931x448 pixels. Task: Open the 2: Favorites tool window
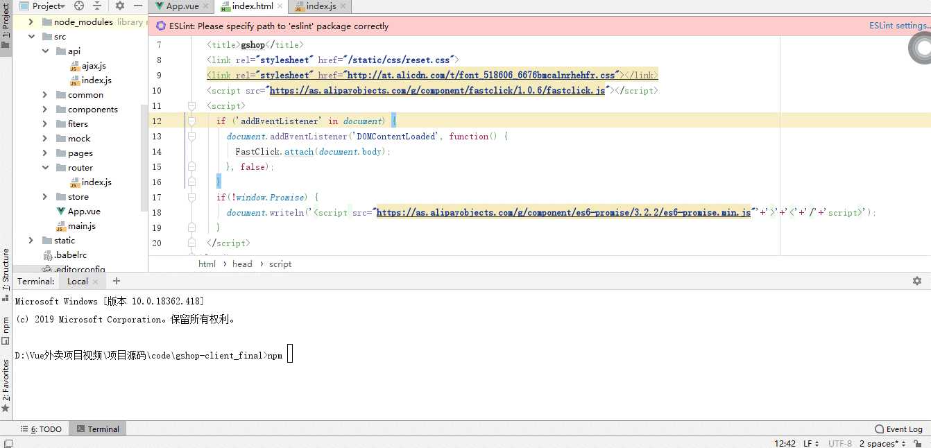(6, 385)
